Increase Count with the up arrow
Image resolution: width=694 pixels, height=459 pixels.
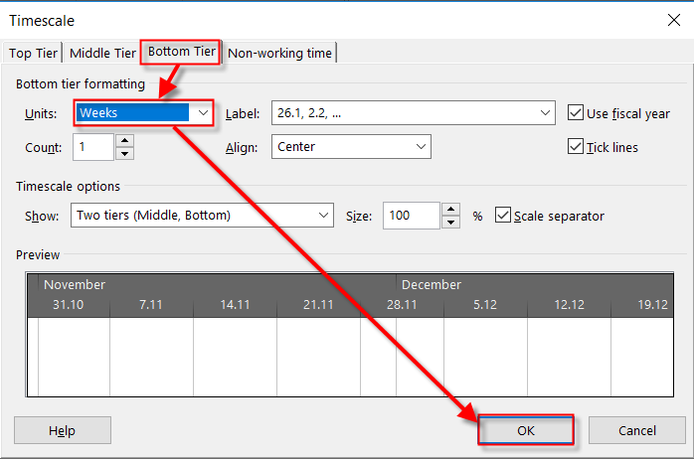pyautogui.click(x=124, y=141)
